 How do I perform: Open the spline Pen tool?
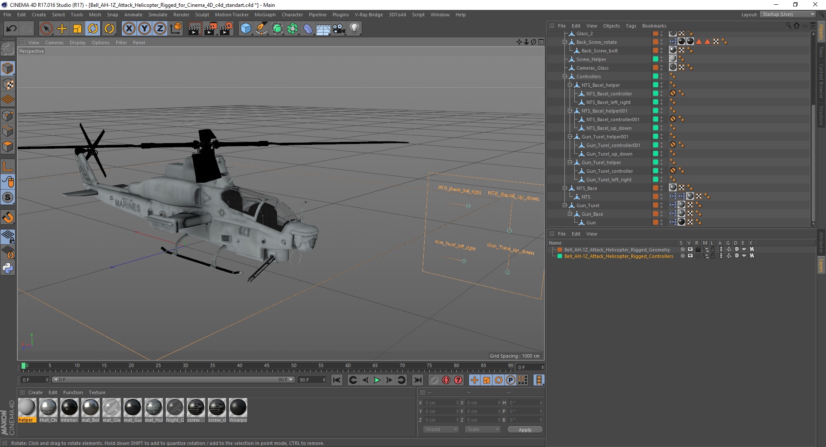(x=261, y=29)
